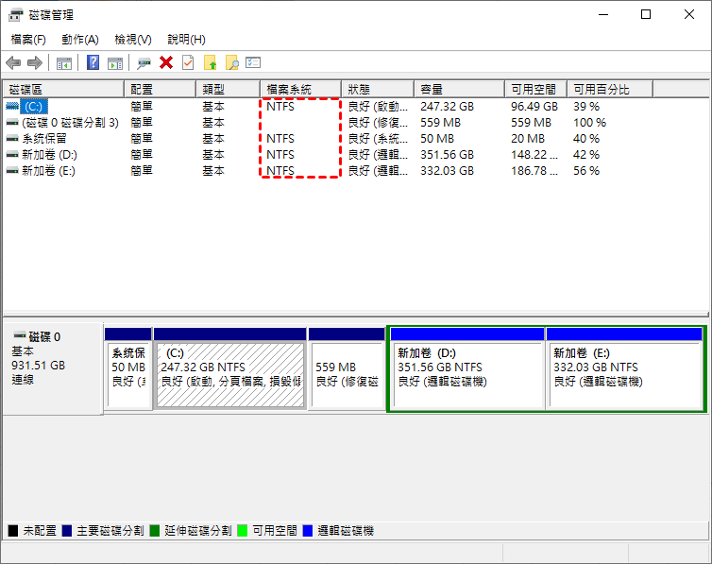712x564 pixels.
Task: Click the black 未配置 legend swatch
Action: click(13, 530)
